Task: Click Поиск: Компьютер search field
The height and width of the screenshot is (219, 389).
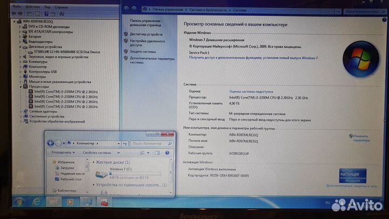Action: (x=151, y=143)
